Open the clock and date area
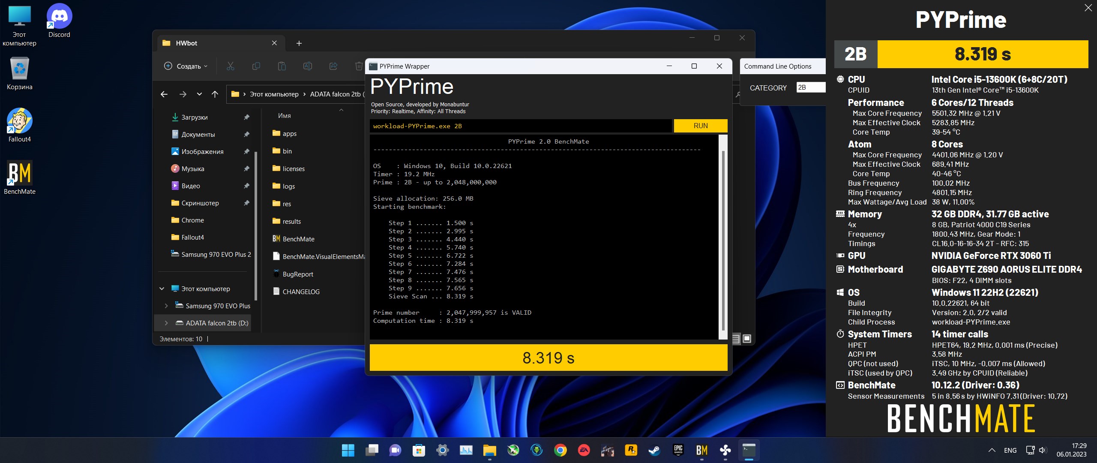1097x463 pixels. (1071, 450)
